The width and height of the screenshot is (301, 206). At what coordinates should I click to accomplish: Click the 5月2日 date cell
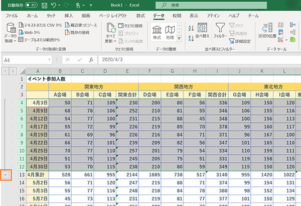pyautogui.click(x=38, y=183)
